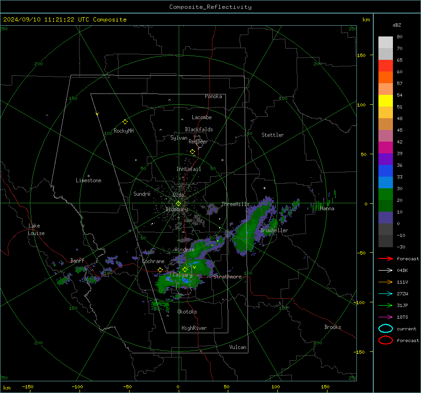Viewport: 421px width, 393px height.
Task: Pick the red 65–60 dBZ color swatch
Action: [385, 66]
